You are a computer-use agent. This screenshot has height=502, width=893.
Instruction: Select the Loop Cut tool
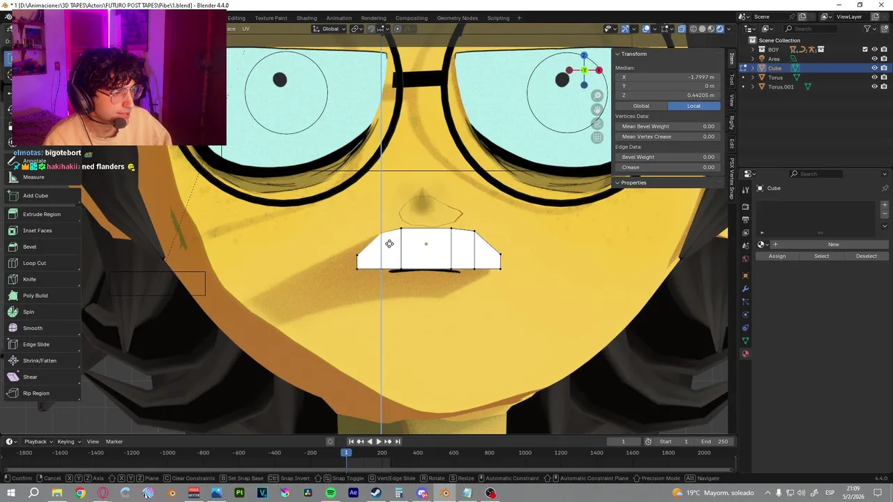coord(42,263)
